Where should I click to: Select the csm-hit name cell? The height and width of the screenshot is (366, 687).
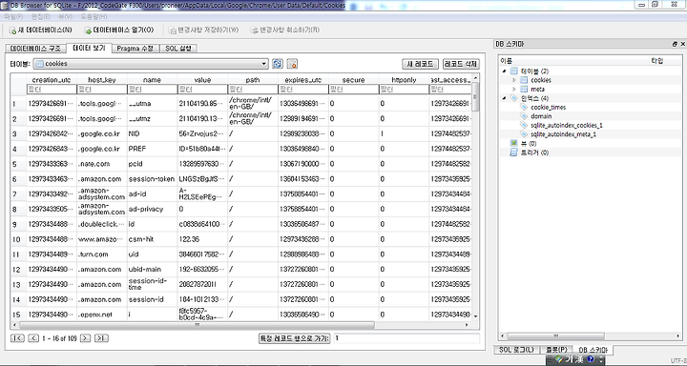(152, 239)
